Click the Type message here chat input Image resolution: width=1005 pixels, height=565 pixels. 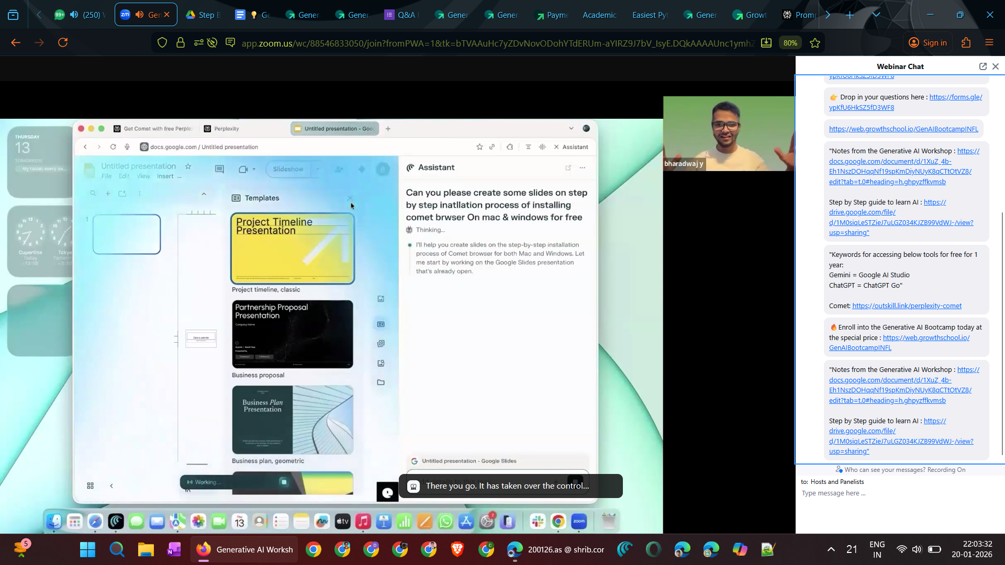pyautogui.click(x=899, y=493)
